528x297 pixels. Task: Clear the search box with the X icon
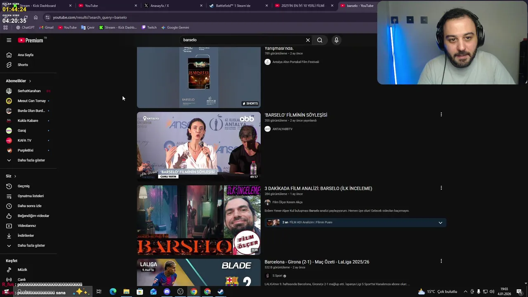point(308,40)
